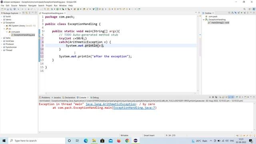The height and width of the screenshot is (144, 256).
Task: Switch to the Debug tab
Action: (x=94, y=98)
